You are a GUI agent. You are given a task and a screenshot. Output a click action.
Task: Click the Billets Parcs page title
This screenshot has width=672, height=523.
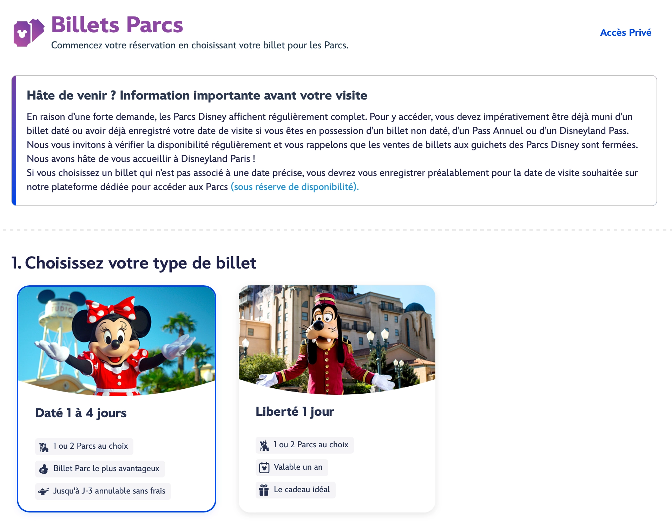point(117,25)
